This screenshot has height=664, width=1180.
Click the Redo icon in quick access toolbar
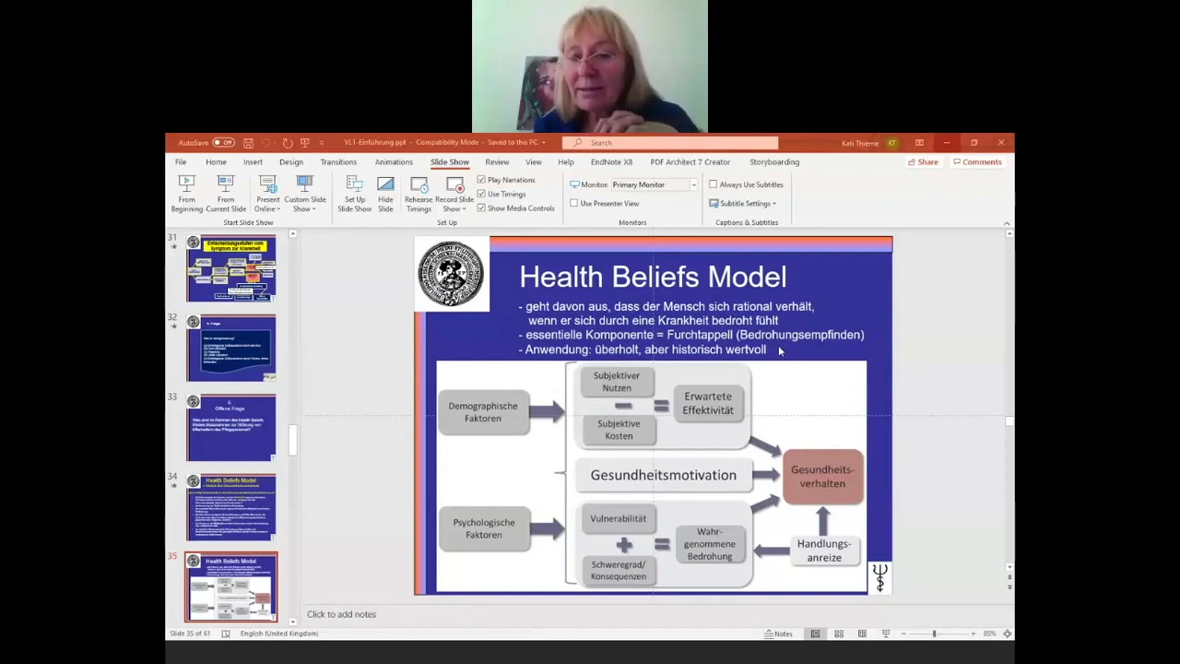(x=287, y=143)
